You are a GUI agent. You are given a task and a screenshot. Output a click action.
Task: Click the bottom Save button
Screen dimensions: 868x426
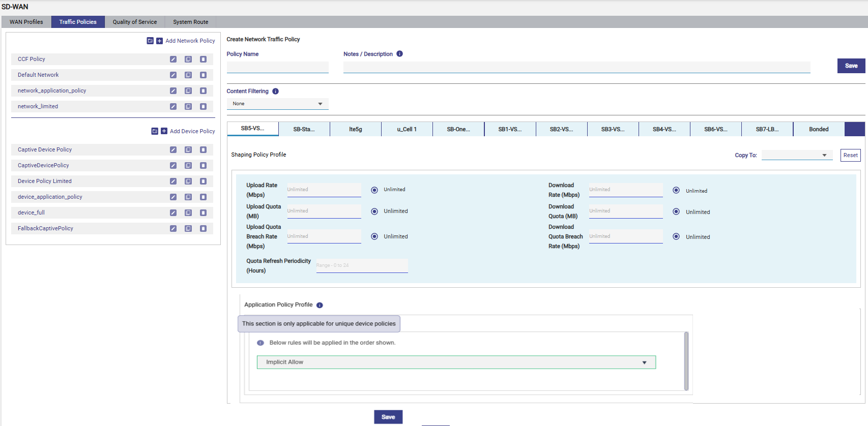coord(388,417)
